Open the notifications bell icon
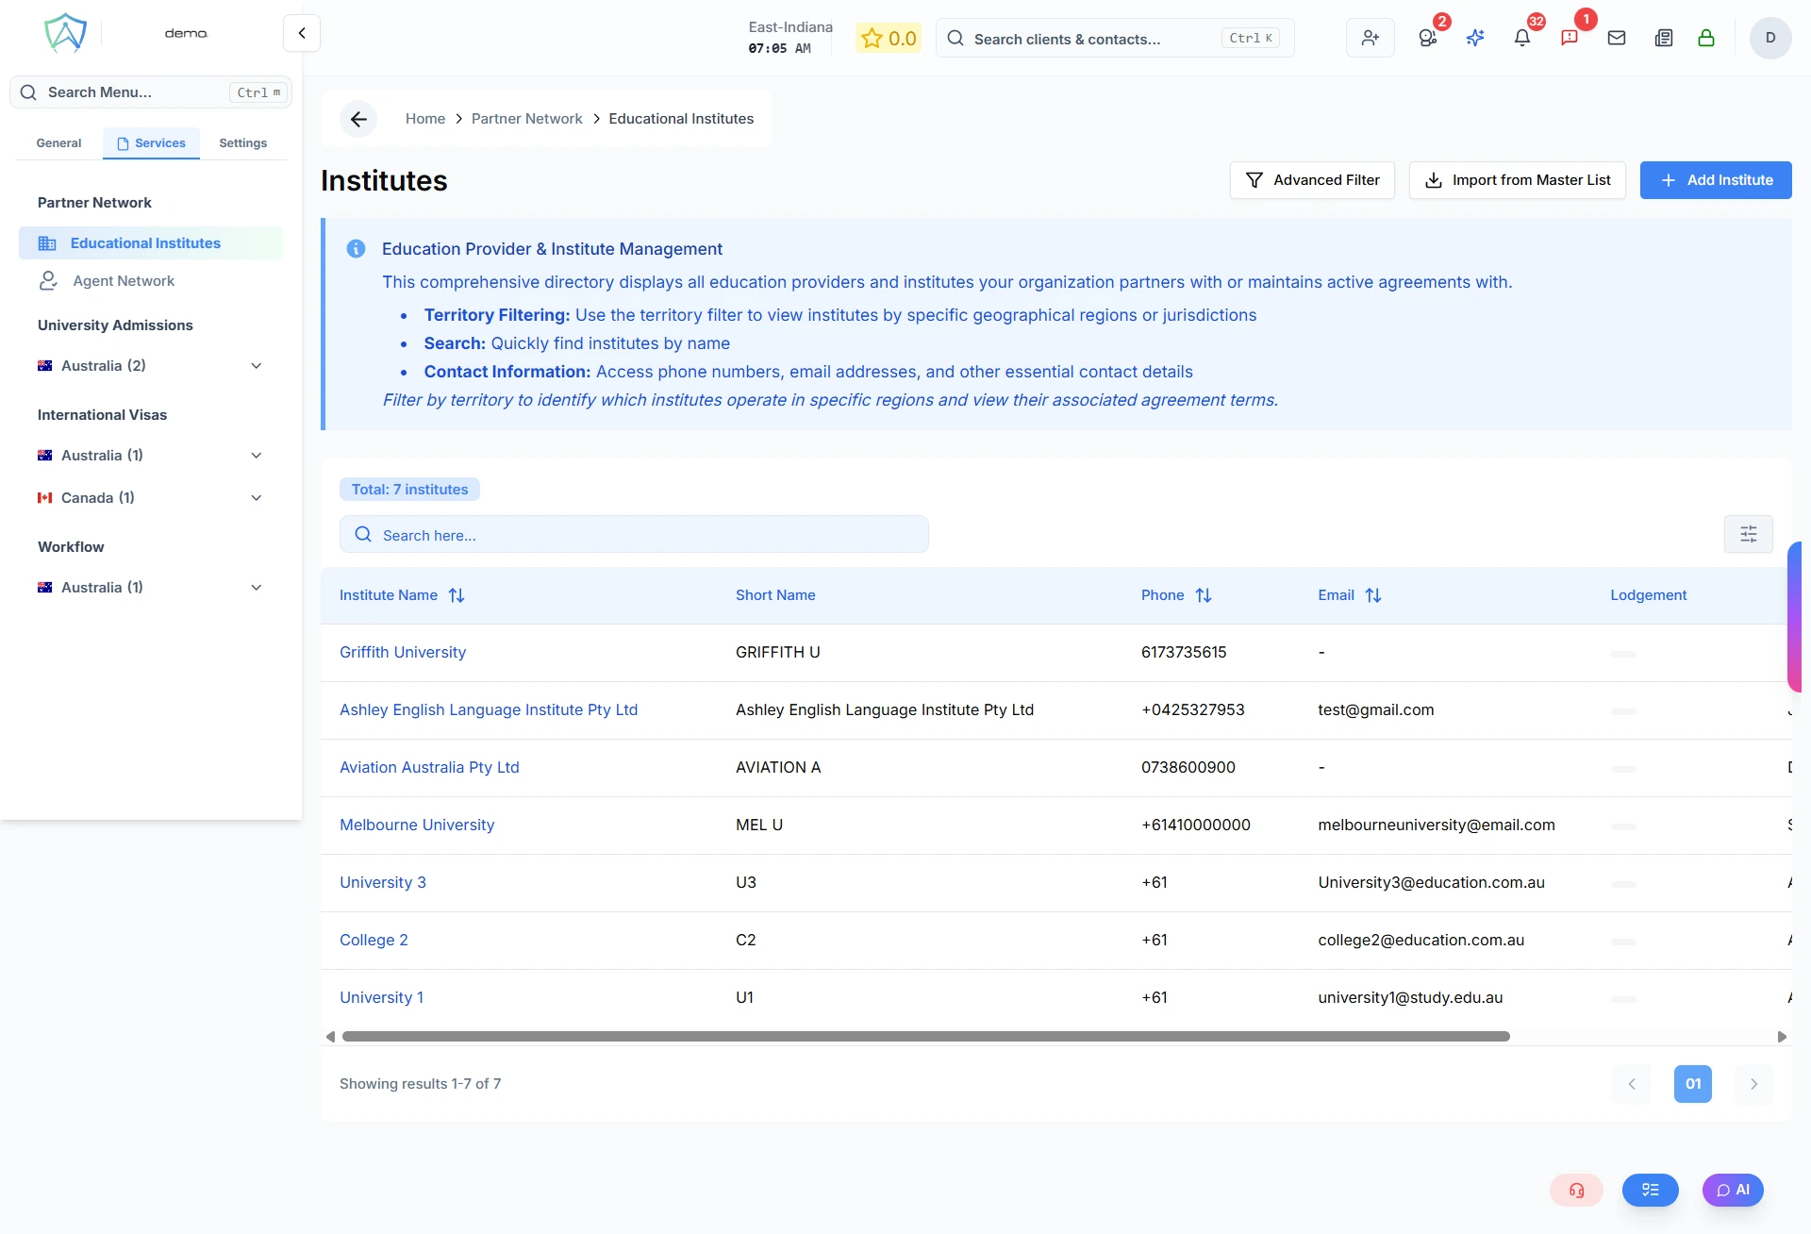1811x1234 pixels. tap(1521, 38)
